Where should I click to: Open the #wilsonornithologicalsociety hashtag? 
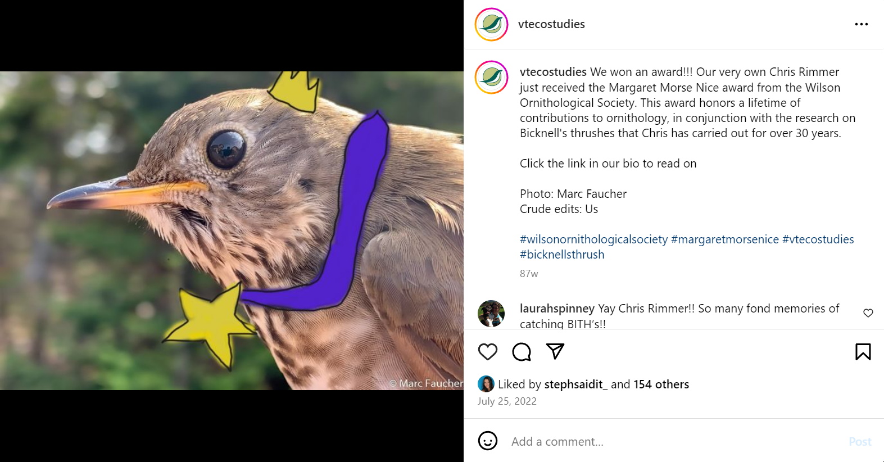point(593,239)
